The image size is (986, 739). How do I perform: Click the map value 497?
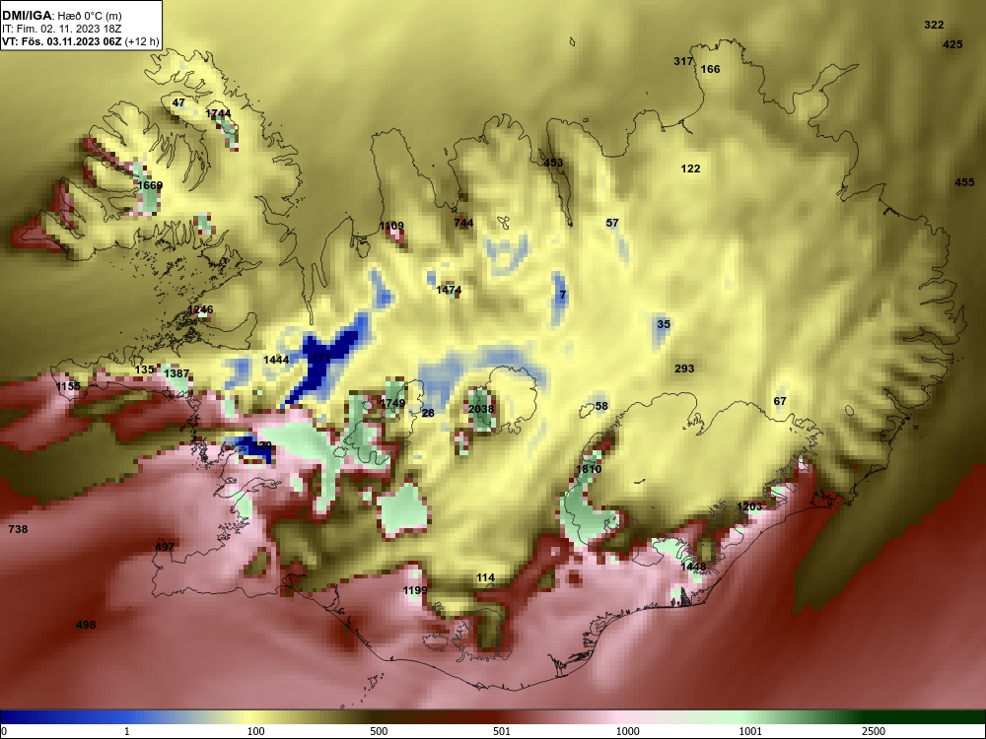coord(164,547)
